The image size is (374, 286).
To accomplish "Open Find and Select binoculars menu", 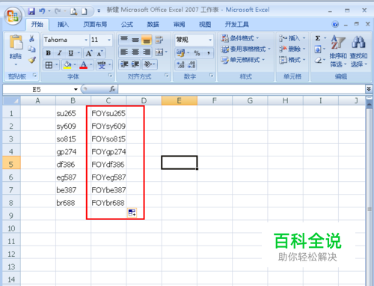I will point(358,51).
